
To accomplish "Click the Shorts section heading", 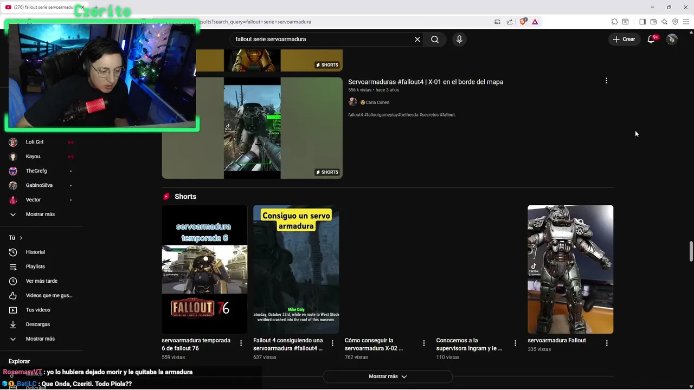I will pyautogui.click(x=185, y=197).
